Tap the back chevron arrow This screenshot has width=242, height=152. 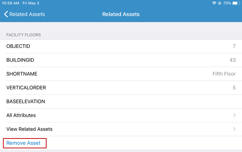coord(6,14)
